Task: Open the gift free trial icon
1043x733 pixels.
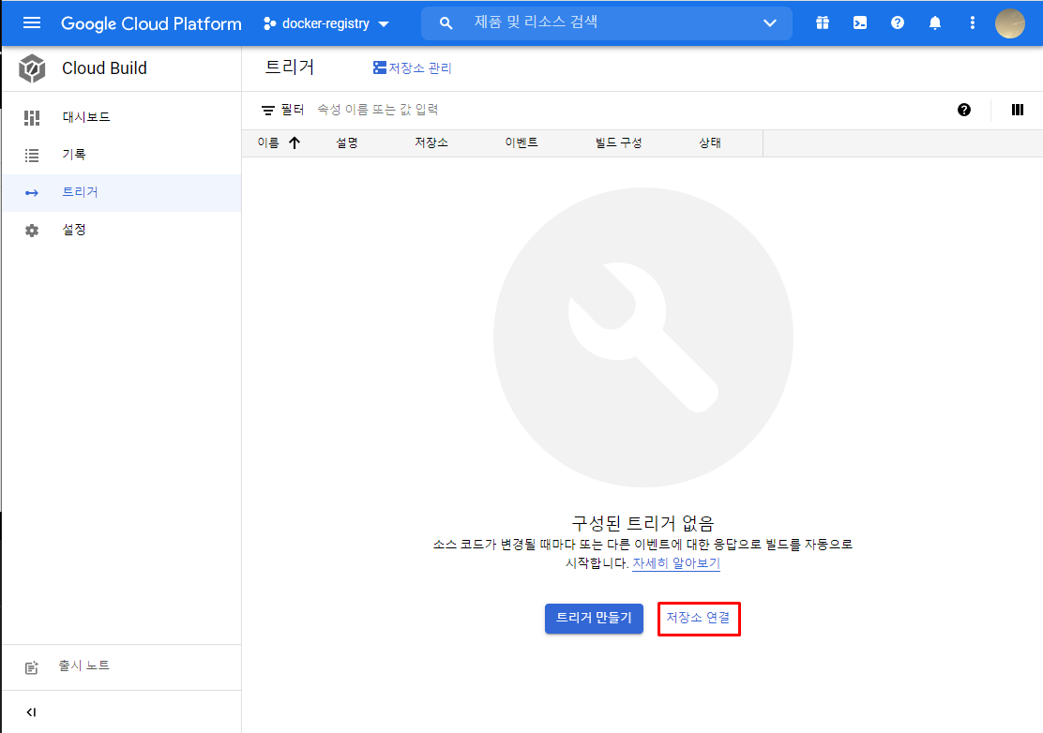Action: 823,23
